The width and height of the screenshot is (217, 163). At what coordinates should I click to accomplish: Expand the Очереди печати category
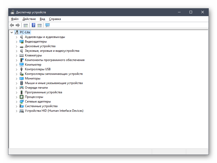[x=17, y=88]
